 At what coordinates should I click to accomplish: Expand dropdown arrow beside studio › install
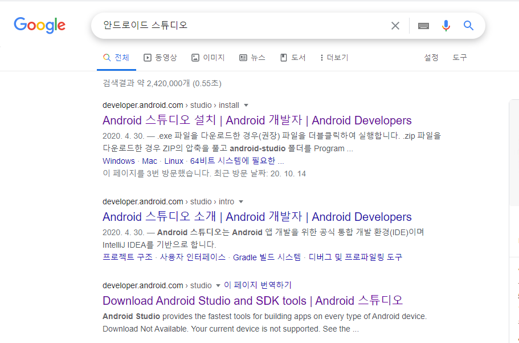pyautogui.click(x=246, y=106)
